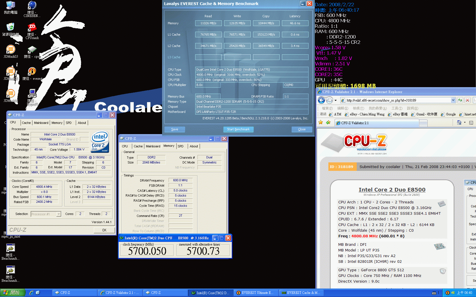476x297 pixels.
Task: Click the IE Home icon
Action: (x=459, y=122)
